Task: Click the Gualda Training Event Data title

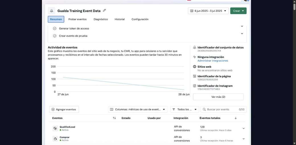Action: [79, 11]
